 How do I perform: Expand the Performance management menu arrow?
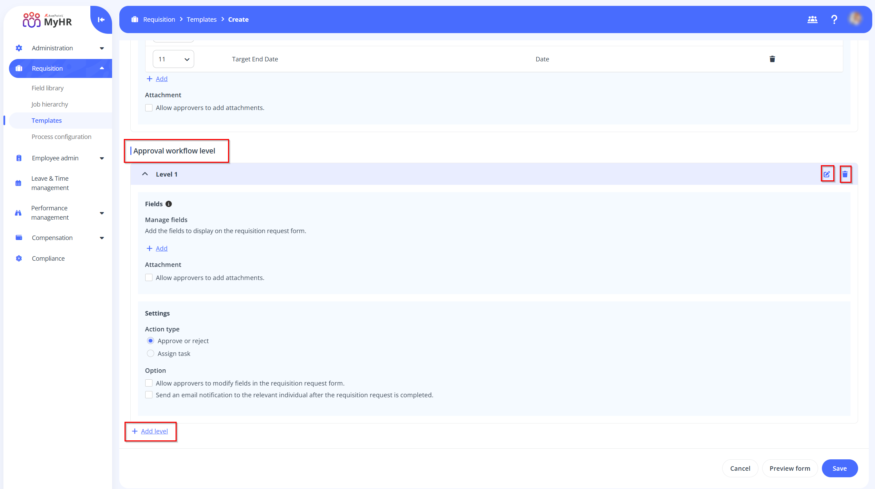102,213
